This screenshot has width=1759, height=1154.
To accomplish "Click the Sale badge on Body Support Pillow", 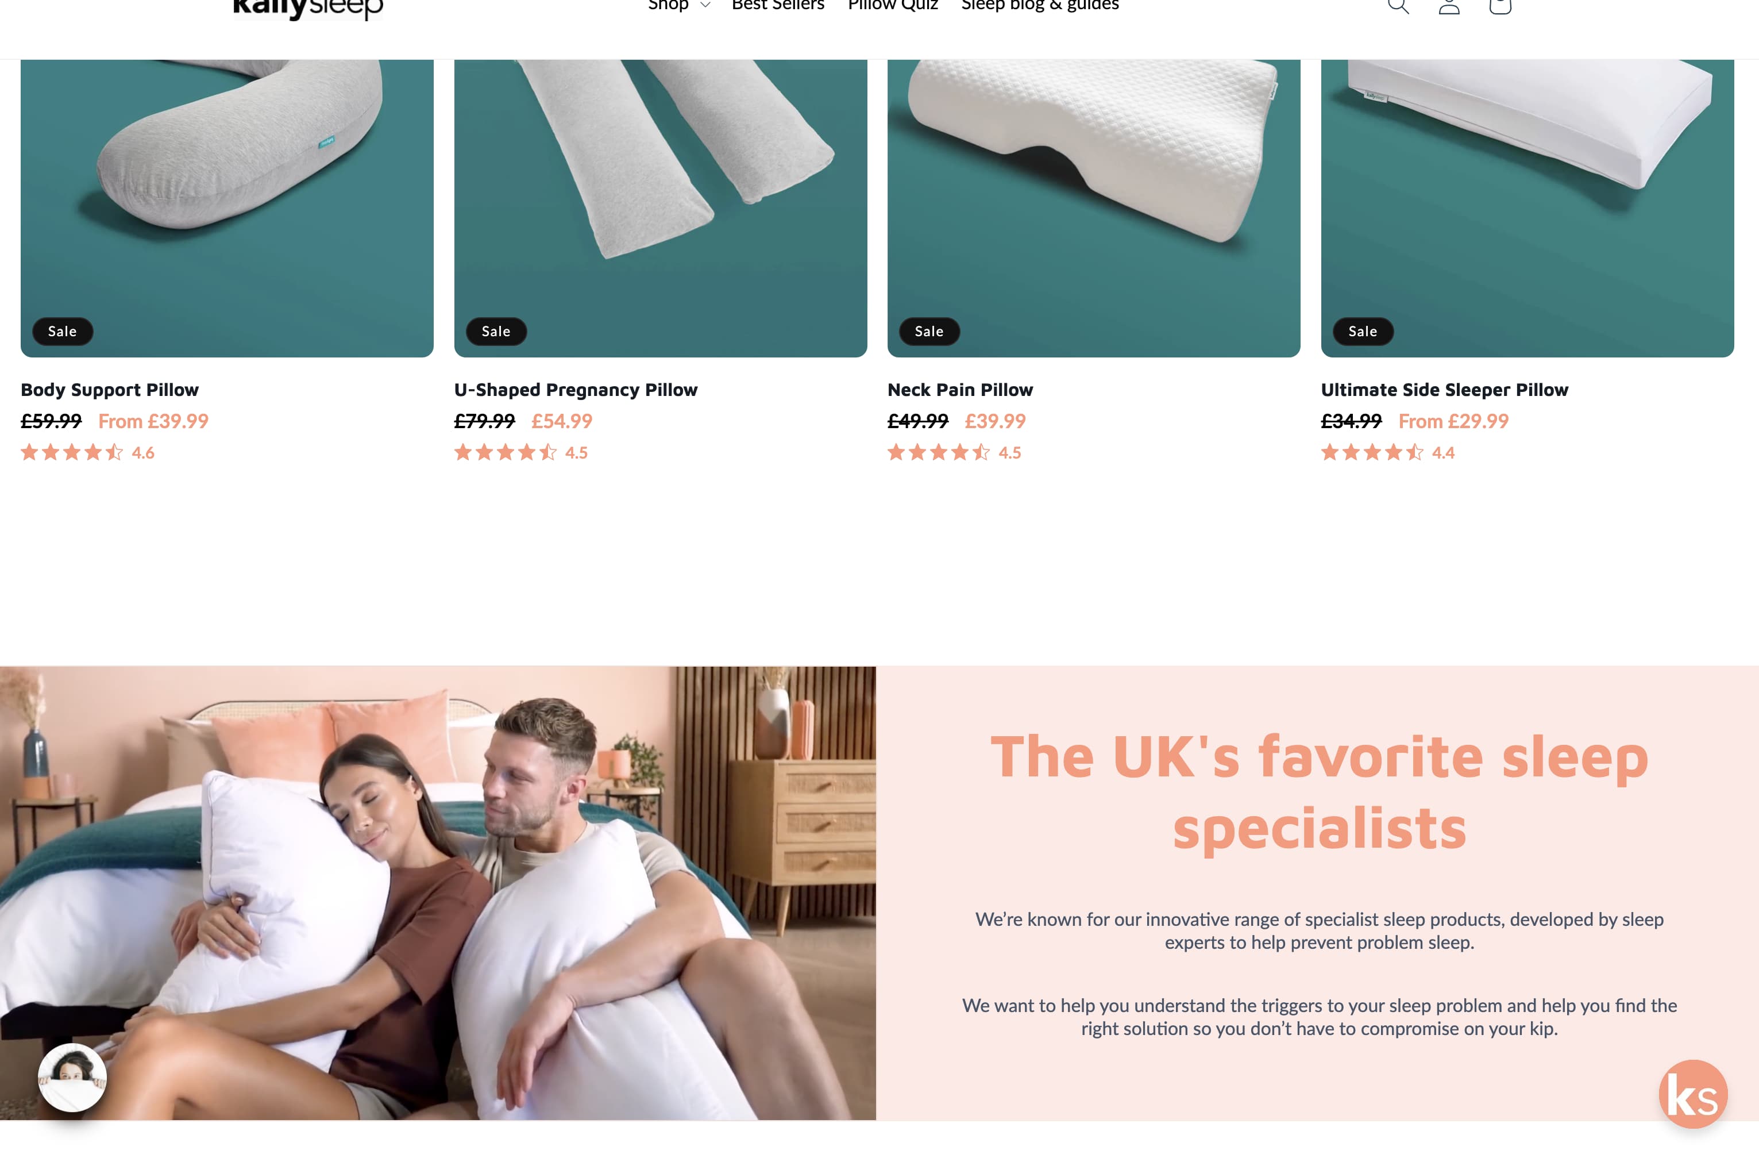I will pos(63,331).
